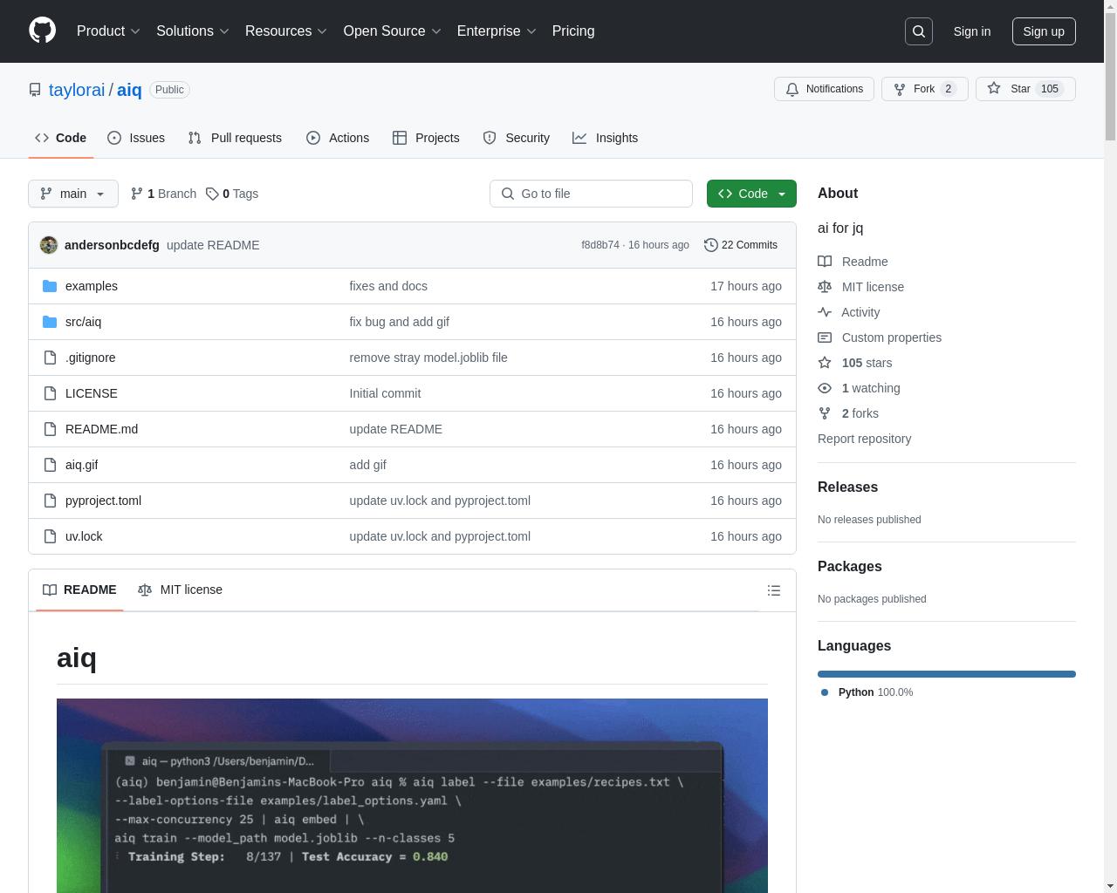Click the taylorai owner link
Screen dimensions: 1117x893
point(77,90)
